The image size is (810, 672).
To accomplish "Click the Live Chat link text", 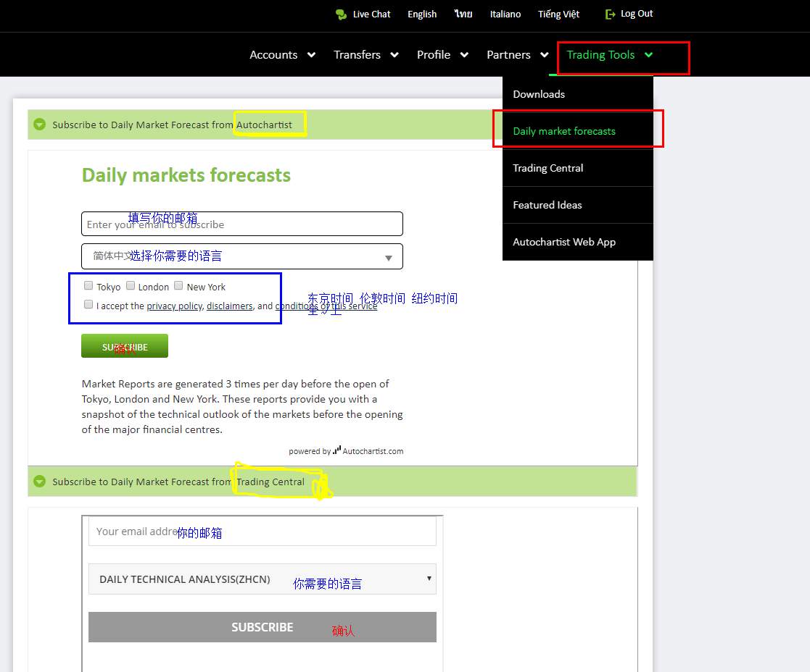I will tap(371, 14).
